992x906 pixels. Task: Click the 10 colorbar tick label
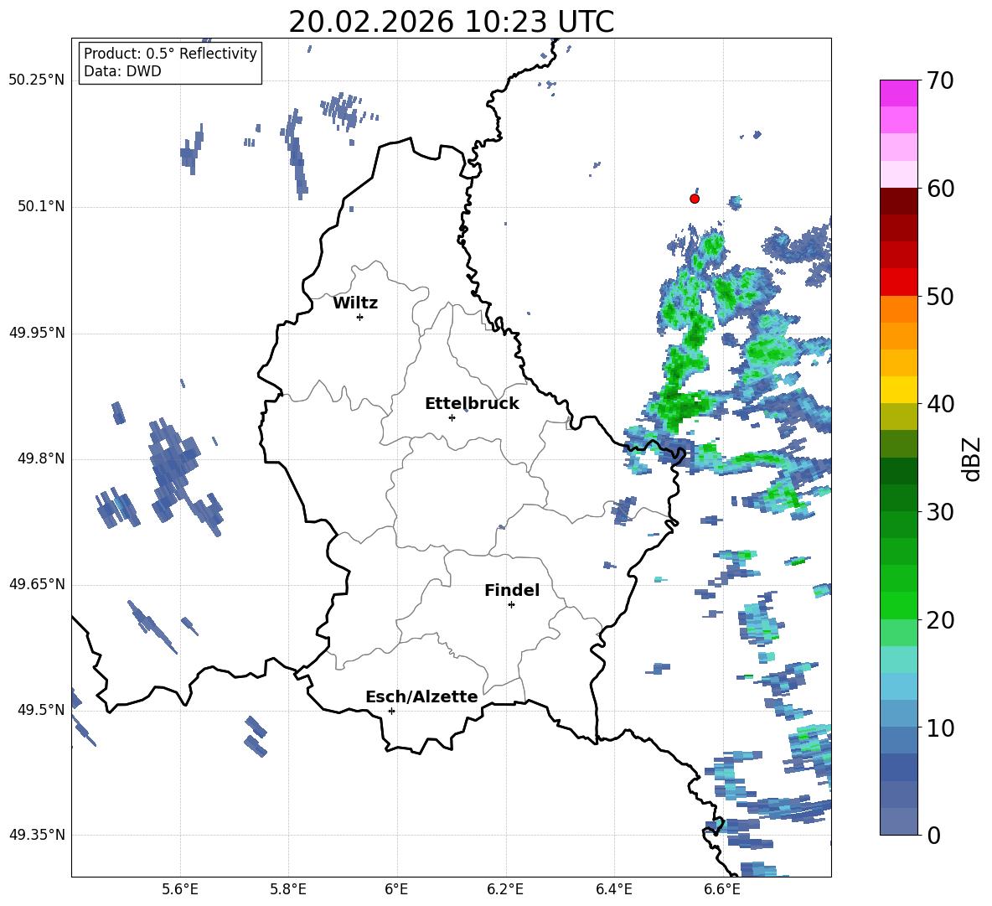[x=940, y=727]
